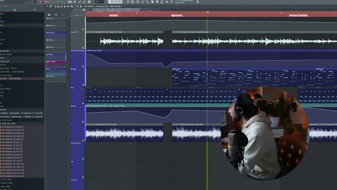Select first wind bell audio clip on Track 10

pyautogui.click(x=124, y=40)
